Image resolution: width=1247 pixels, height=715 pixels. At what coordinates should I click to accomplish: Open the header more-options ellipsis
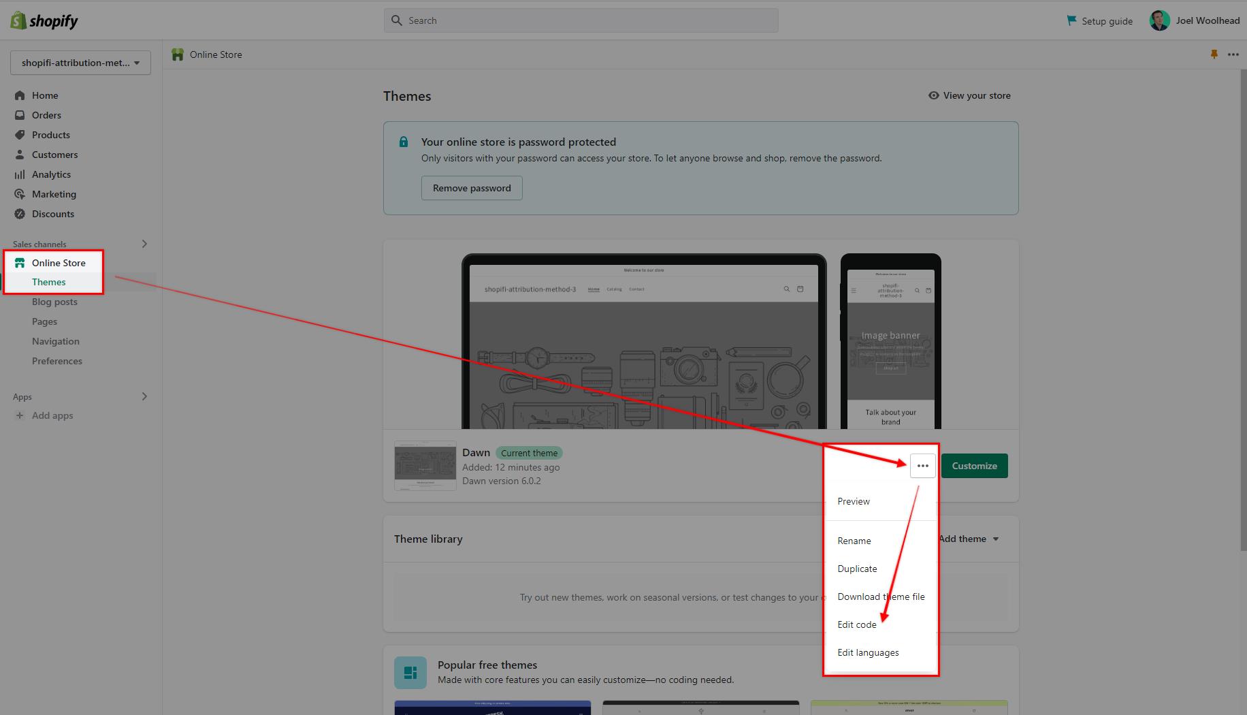(1233, 54)
